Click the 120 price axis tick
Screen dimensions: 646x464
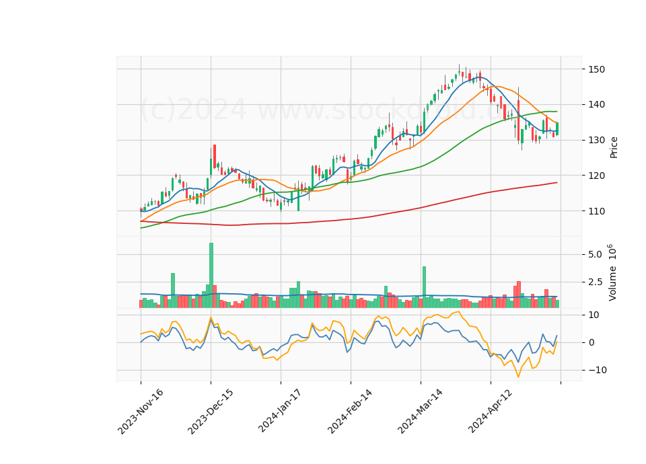click(x=597, y=176)
